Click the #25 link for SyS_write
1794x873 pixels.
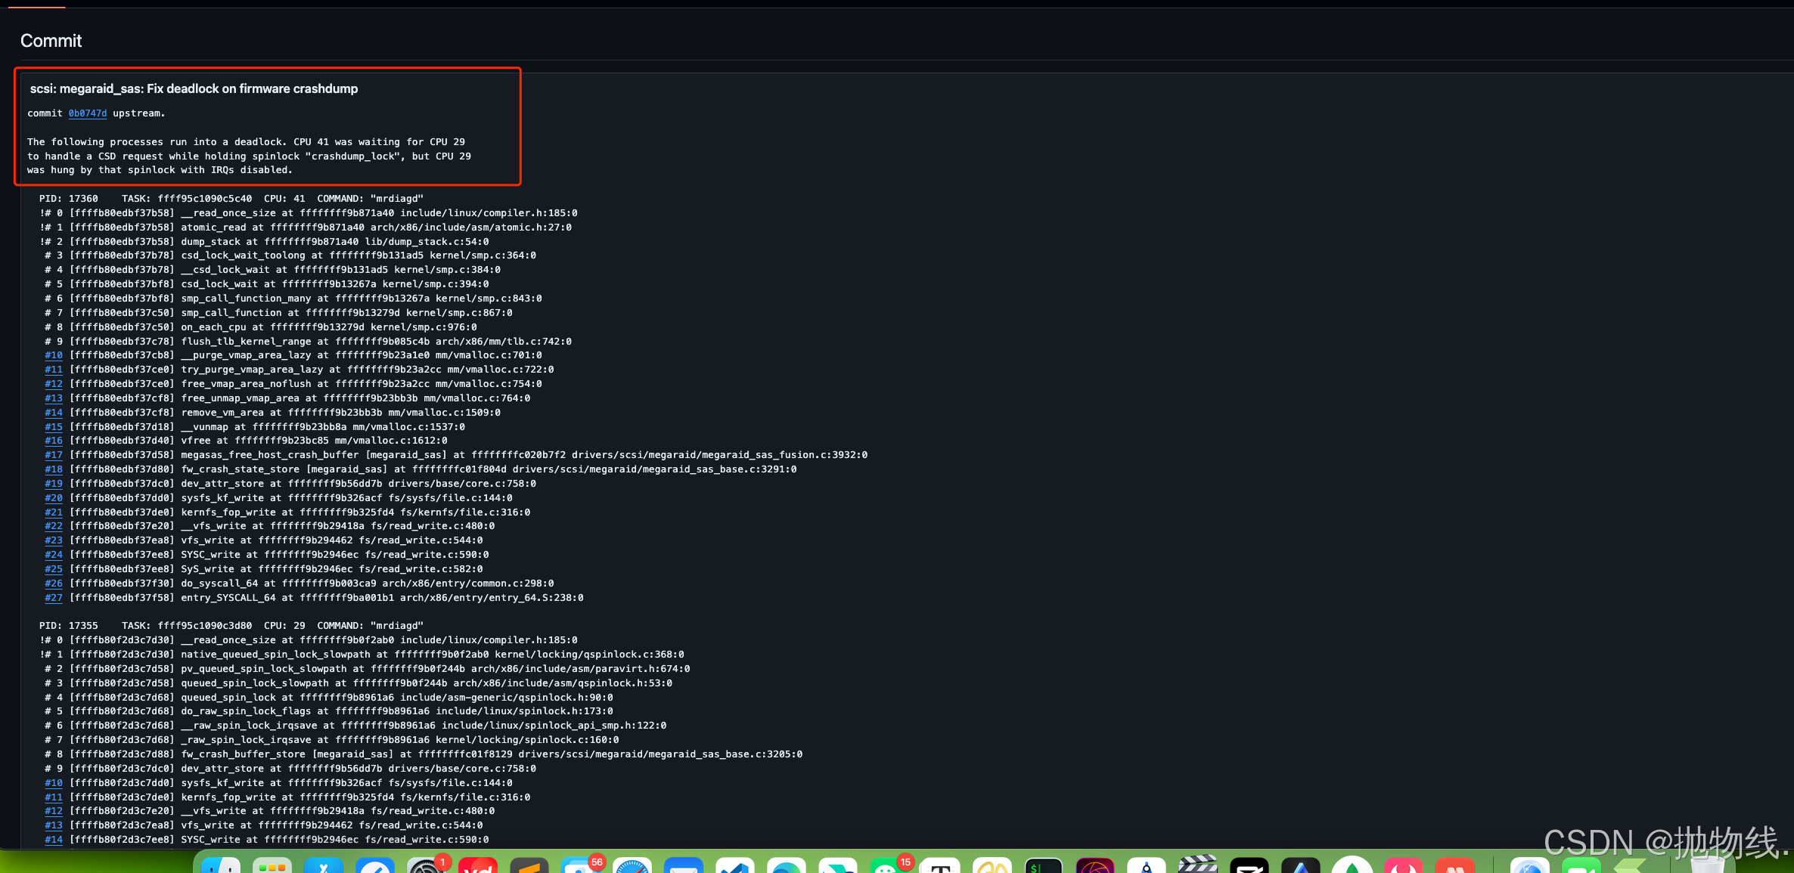pos(54,569)
